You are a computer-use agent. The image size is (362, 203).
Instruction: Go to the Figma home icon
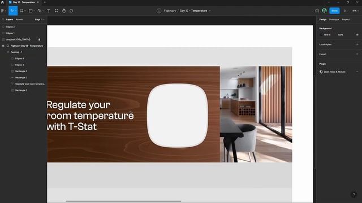(2, 2)
